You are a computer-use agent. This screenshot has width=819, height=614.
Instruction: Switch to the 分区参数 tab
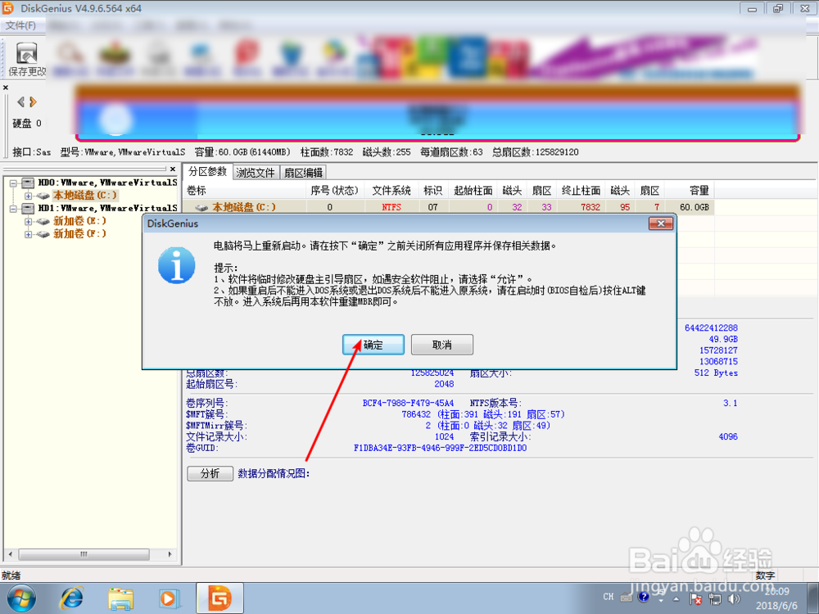pyautogui.click(x=207, y=171)
